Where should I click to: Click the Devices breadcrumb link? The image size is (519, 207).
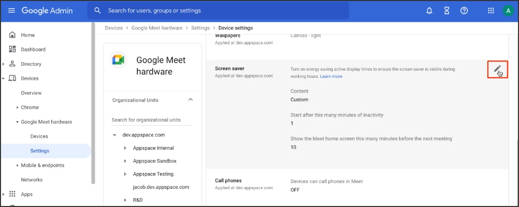point(114,28)
